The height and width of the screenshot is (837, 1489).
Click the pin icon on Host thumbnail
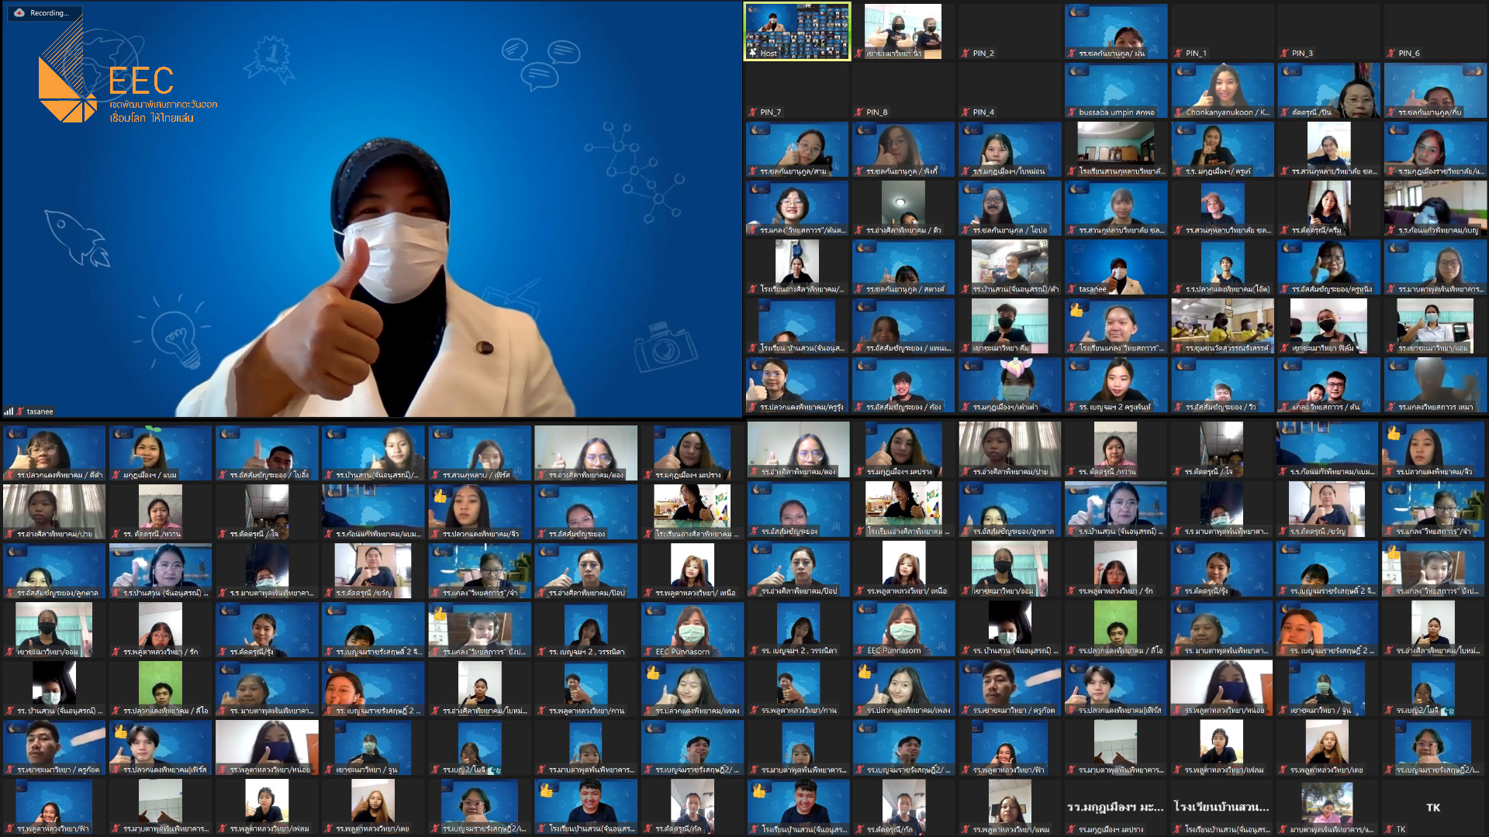tap(752, 53)
